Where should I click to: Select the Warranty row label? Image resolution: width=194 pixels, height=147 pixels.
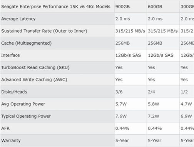tap(11, 140)
